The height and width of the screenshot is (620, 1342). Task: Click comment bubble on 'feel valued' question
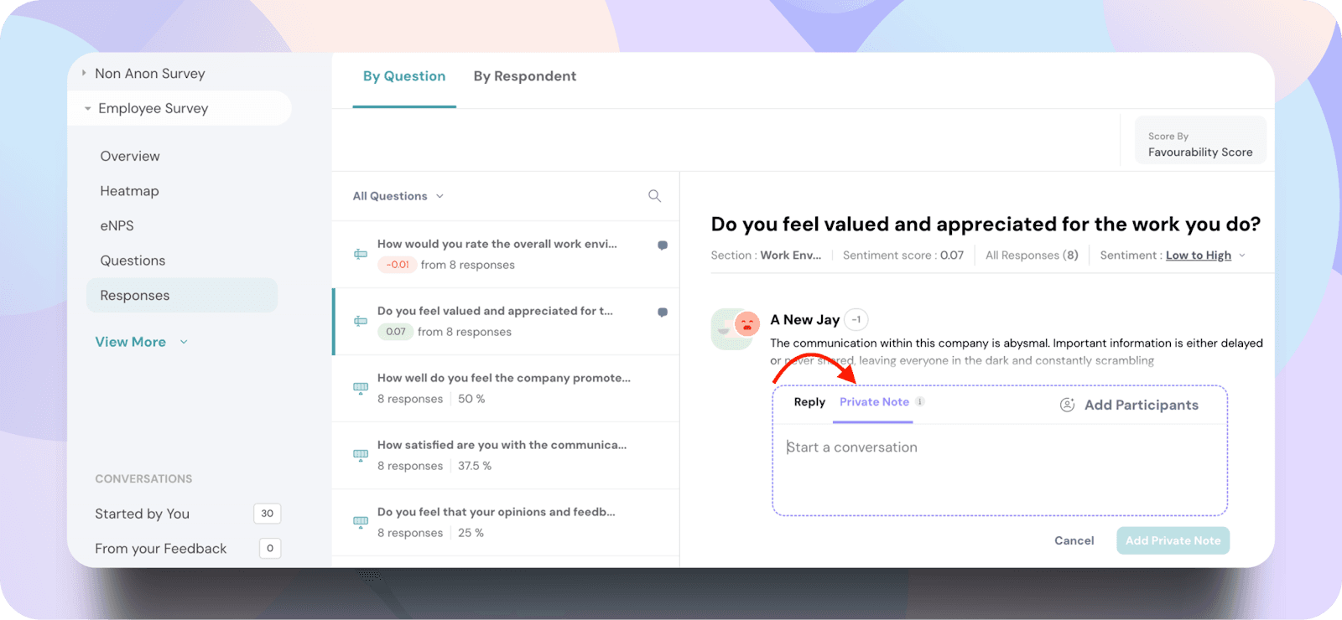(663, 313)
